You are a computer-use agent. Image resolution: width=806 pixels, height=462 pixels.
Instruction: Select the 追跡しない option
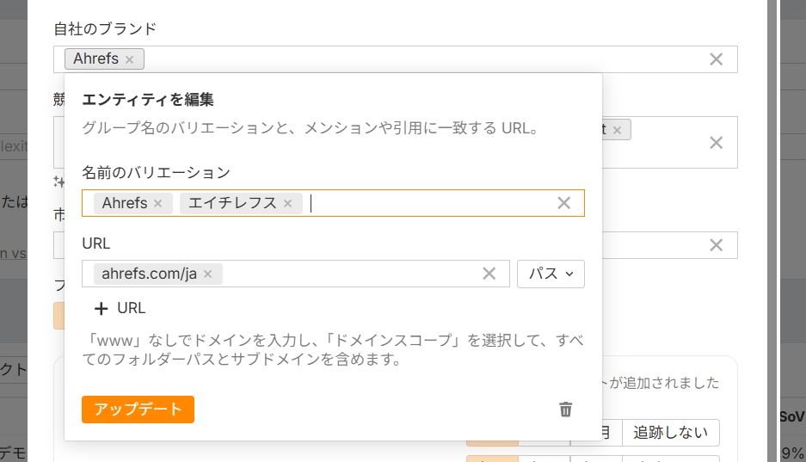(670, 433)
